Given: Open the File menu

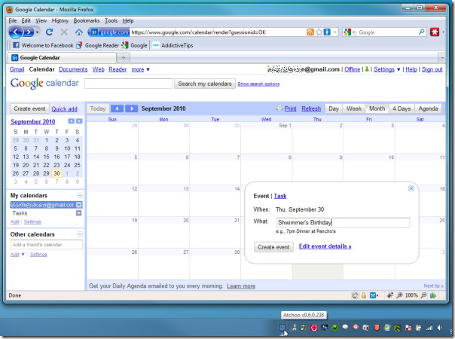Looking at the screenshot, I should (13, 20).
